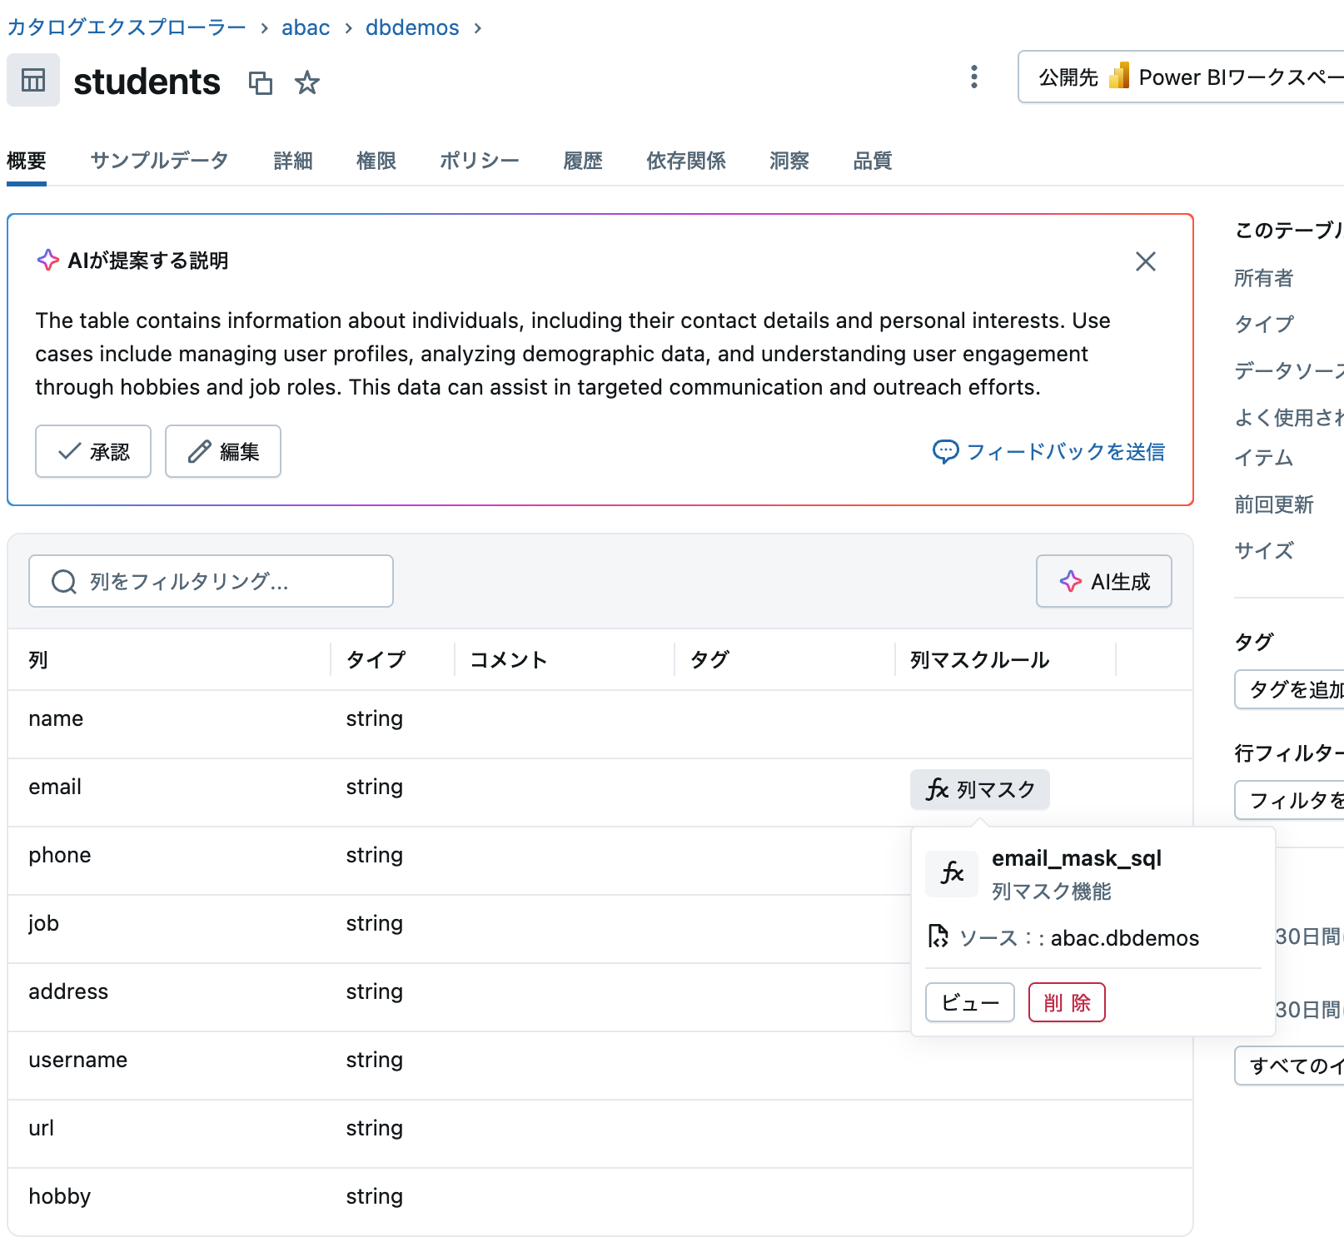Click ビュー in the email_mask_sql popup
The height and width of the screenshot is (1242, 1344).
pos(968,1002)
